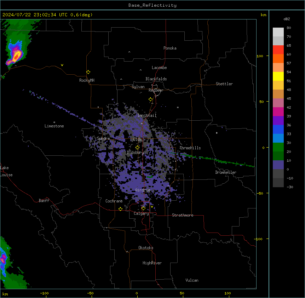Click the Blackfalds label on map
Image resolution: width=305 pixels, height=298 pixels.
156,79
